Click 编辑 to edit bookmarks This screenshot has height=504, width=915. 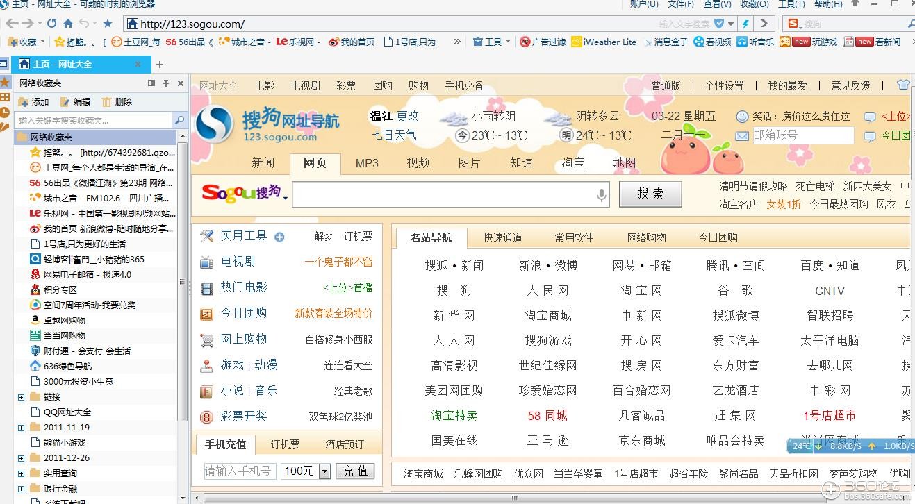pyautogui.click(x=76, y=101)
